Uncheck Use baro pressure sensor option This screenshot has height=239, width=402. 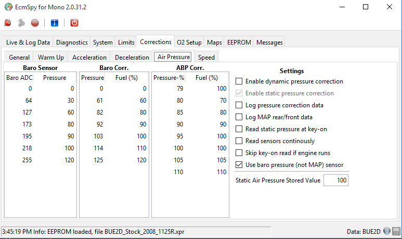pos(239,165)
